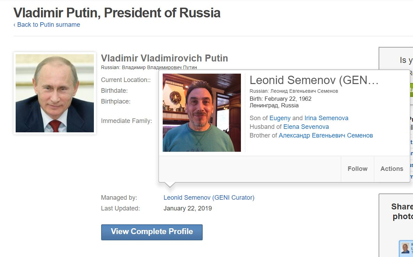Open small profile thumbnail under Share photo
This screenshot has width=413, height=257.
coord(405,248)
